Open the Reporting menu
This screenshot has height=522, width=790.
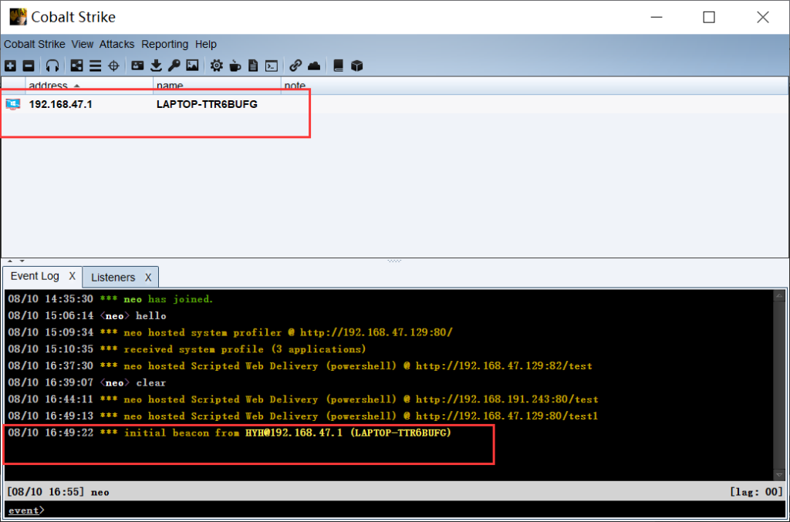164,45
